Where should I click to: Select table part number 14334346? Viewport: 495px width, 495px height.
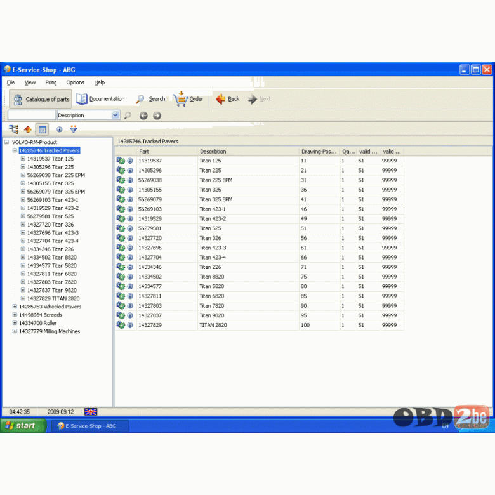[150, 267]
